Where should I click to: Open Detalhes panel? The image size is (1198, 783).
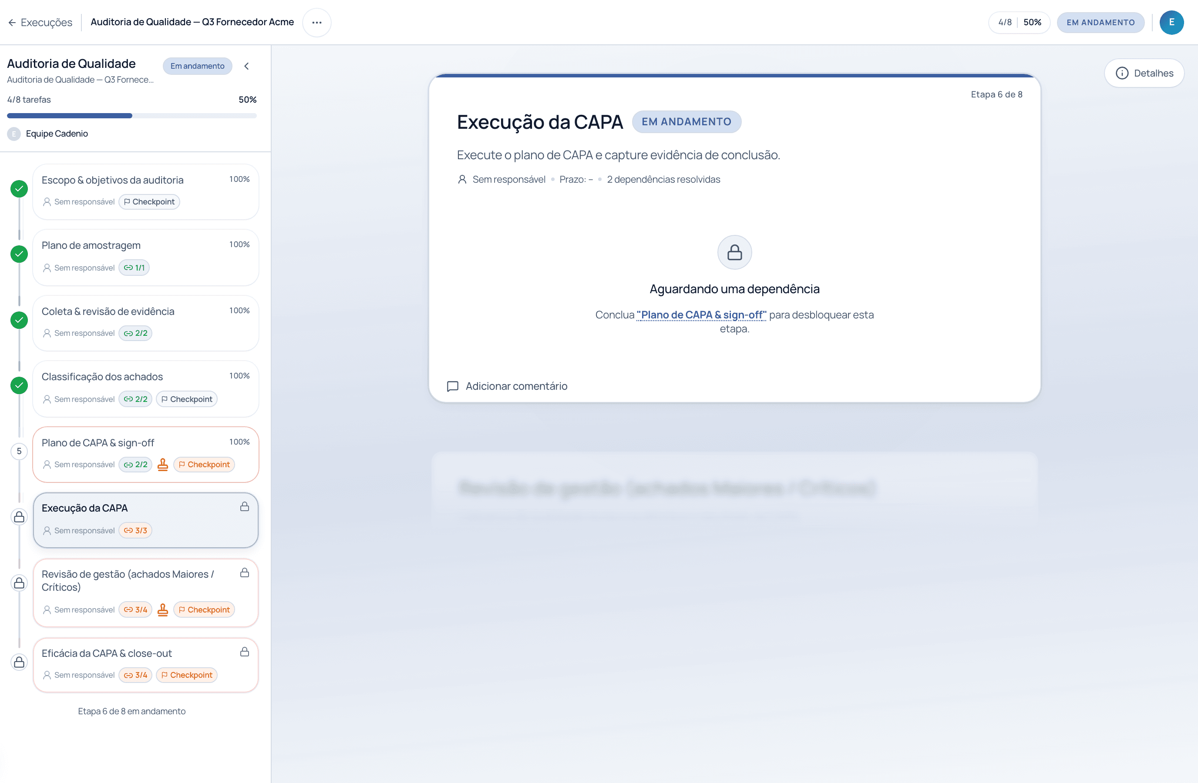[x=1144, y=74]
